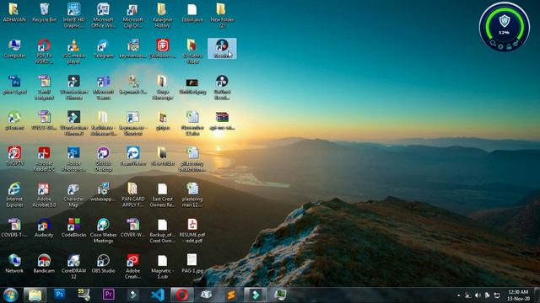Select the Adobe Reader DC shortcut
The image size is (540, 303).
pyautogui.click(x=44, y=159)
